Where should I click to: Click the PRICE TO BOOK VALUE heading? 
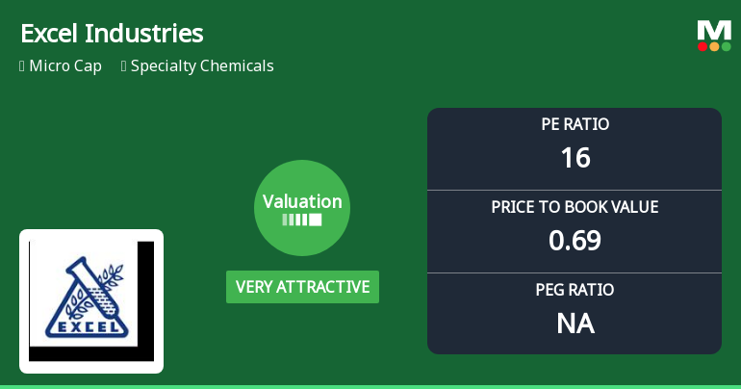tap(575, 207)
